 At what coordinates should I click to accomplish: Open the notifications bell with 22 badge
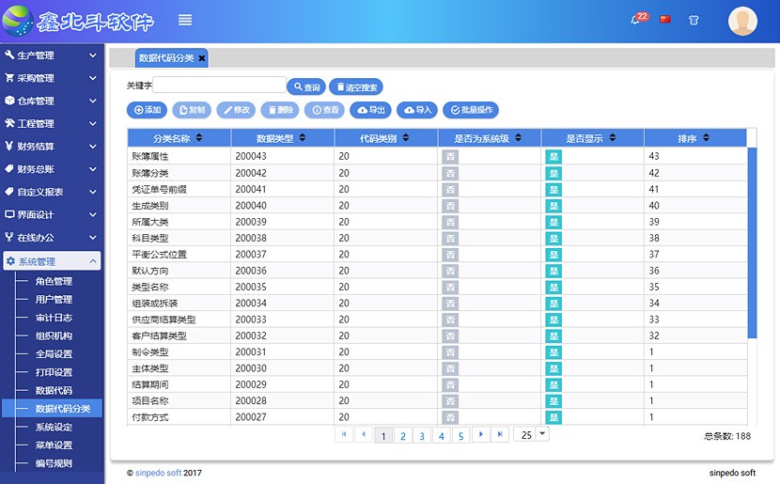pos(636,20)
